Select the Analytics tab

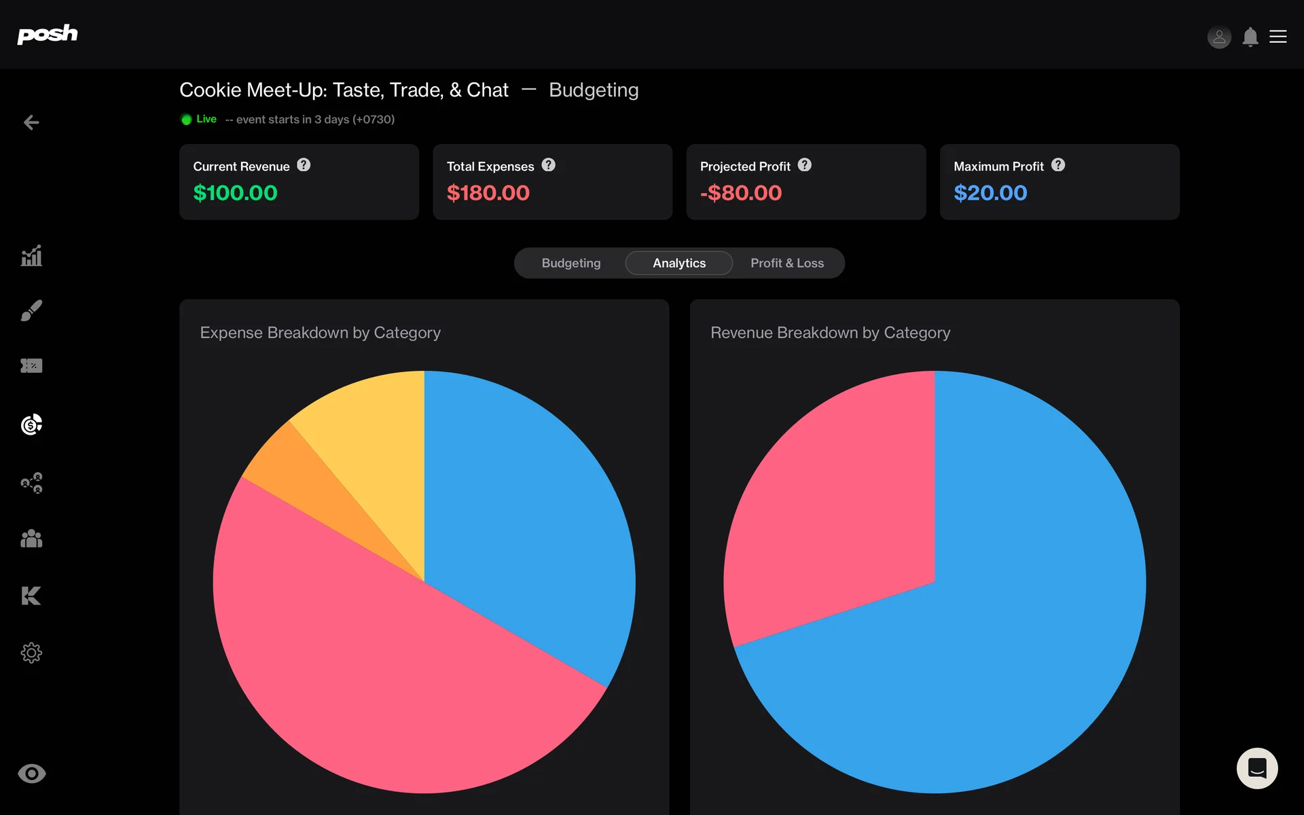tap(678, 263)
